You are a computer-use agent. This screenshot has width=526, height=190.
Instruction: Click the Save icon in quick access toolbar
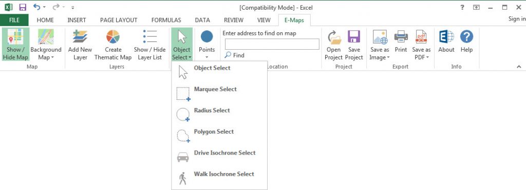[23, 7]
